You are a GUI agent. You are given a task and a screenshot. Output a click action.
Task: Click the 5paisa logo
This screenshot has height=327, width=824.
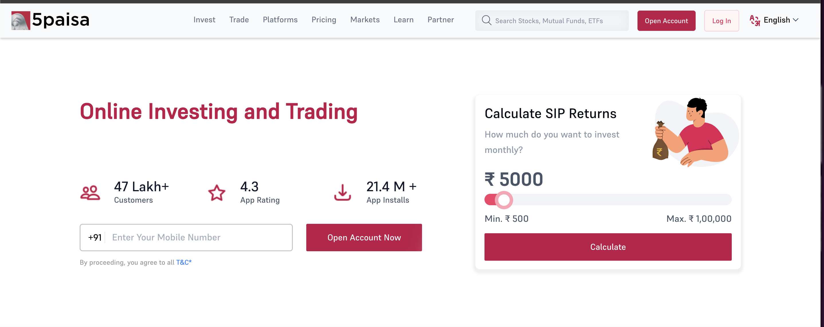click(x=50, y=20)
